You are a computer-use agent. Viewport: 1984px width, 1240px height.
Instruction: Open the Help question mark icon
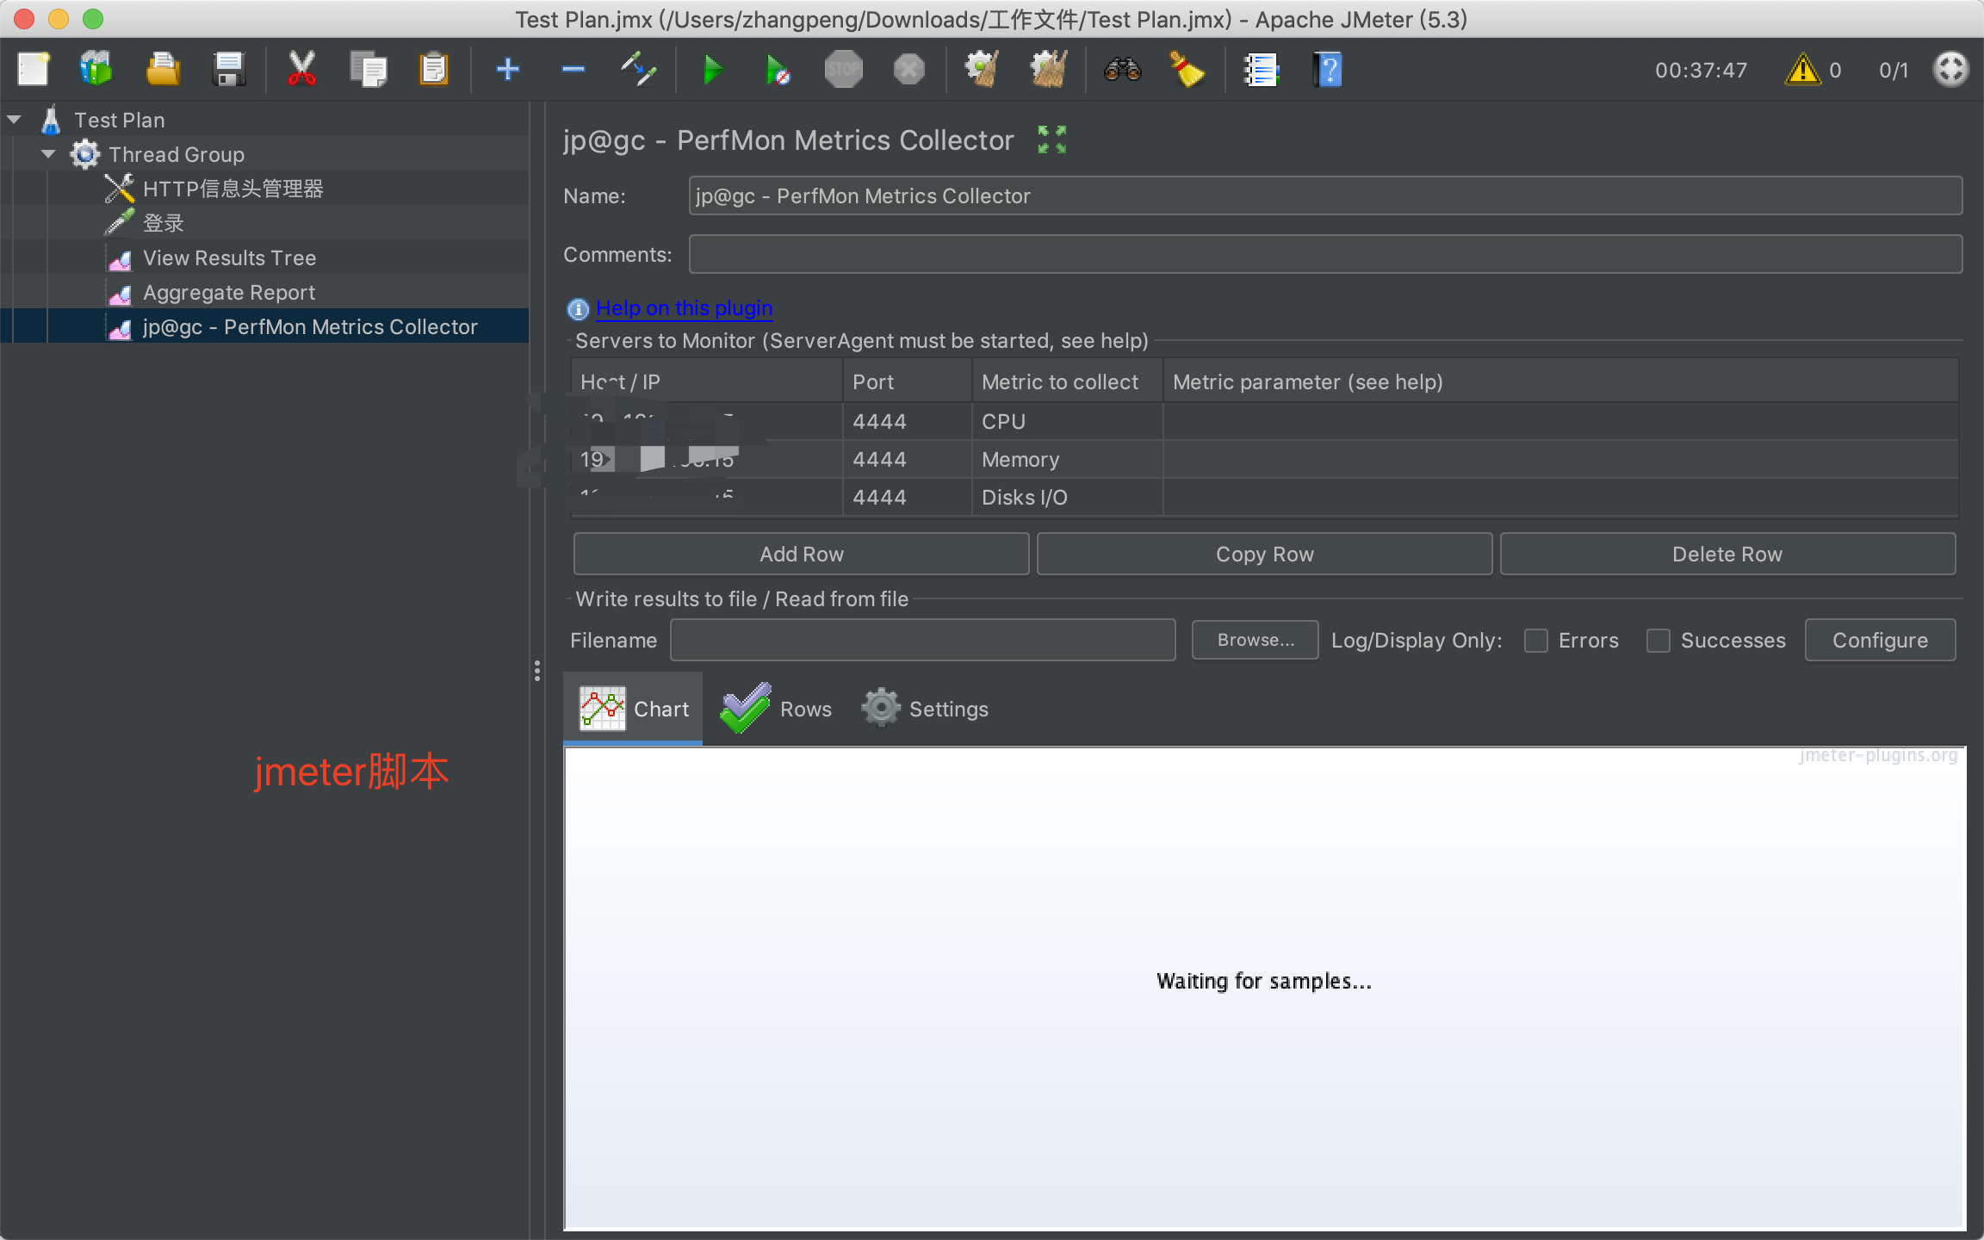[x=1328, y=70]
